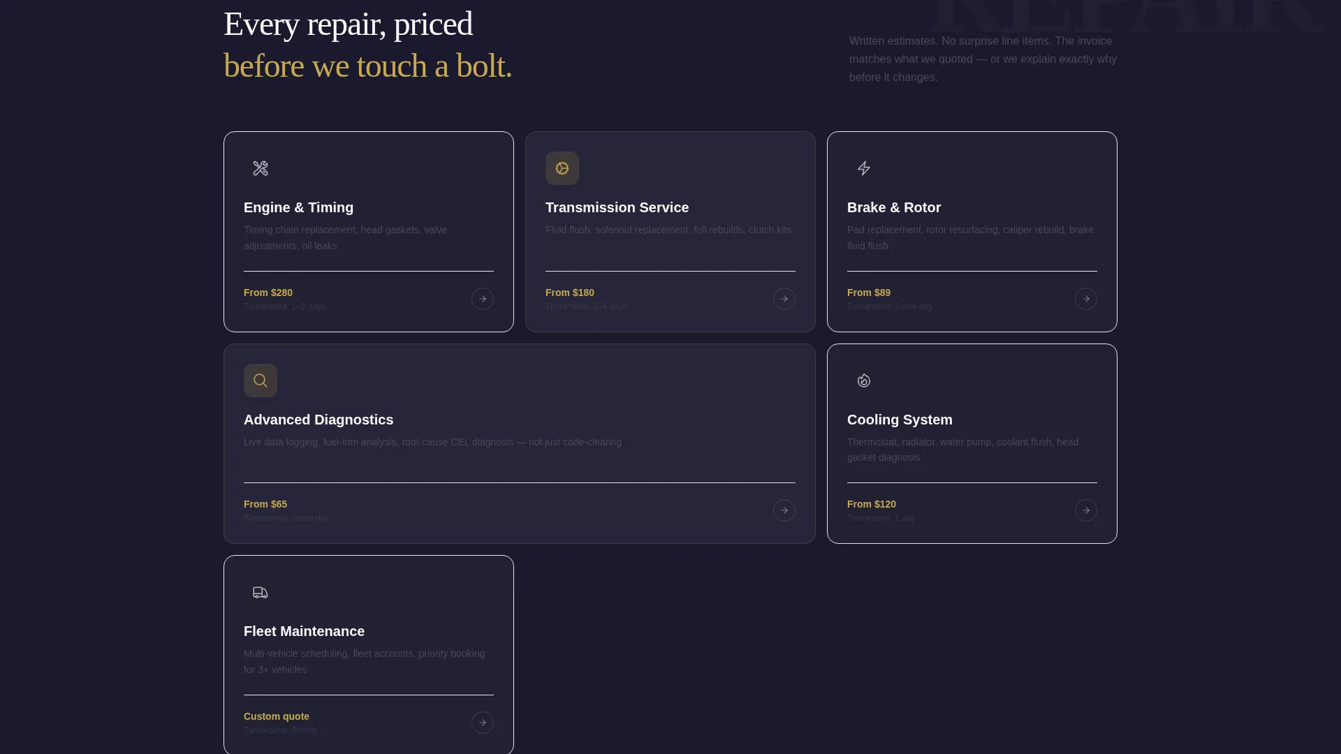Open Engine & Timing via its arrow button

[483, 299]
